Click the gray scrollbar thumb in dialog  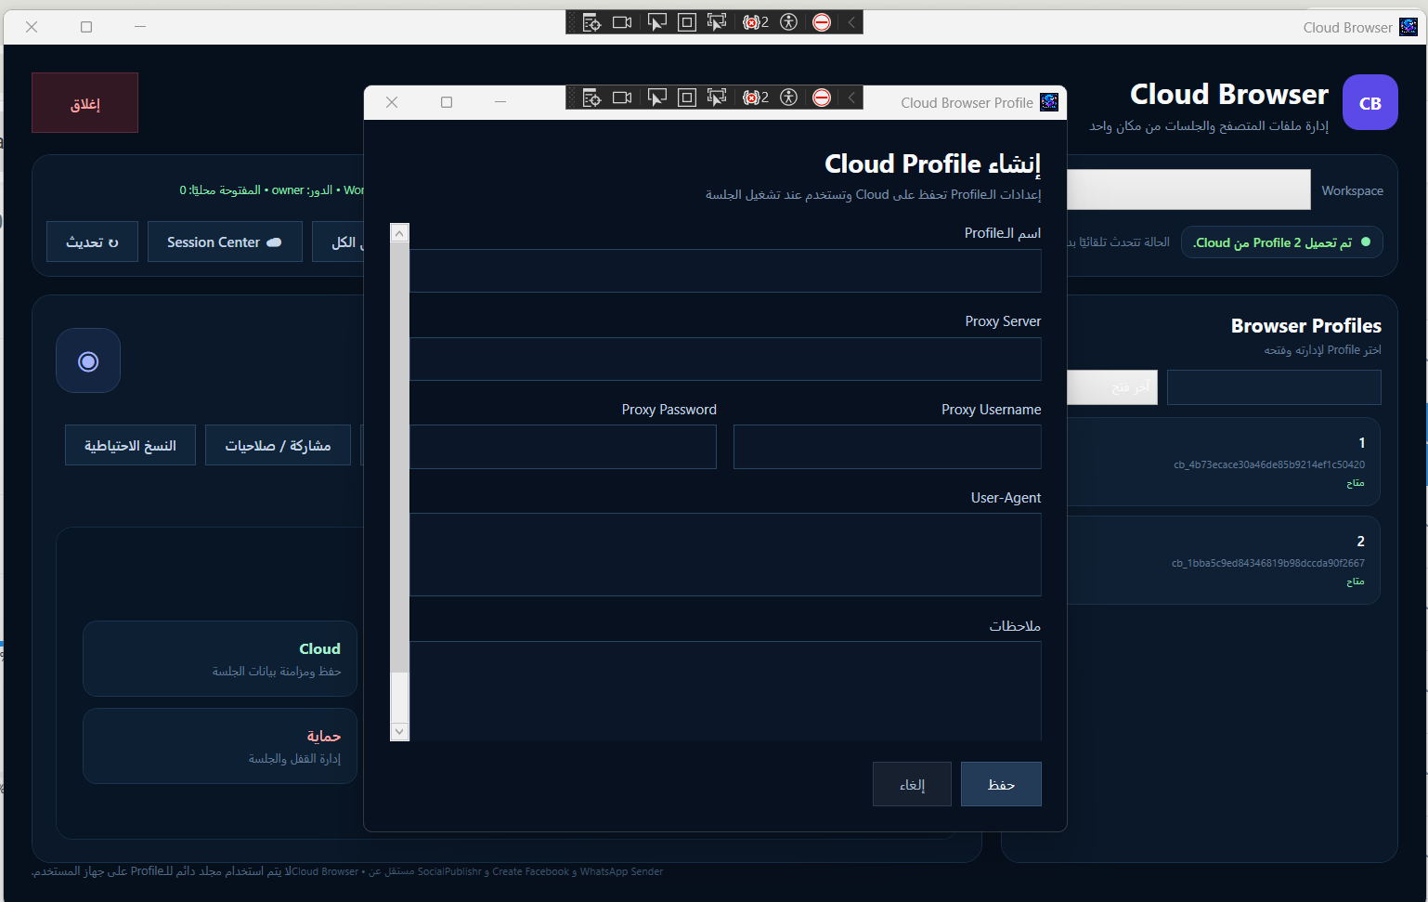(399, 457)
